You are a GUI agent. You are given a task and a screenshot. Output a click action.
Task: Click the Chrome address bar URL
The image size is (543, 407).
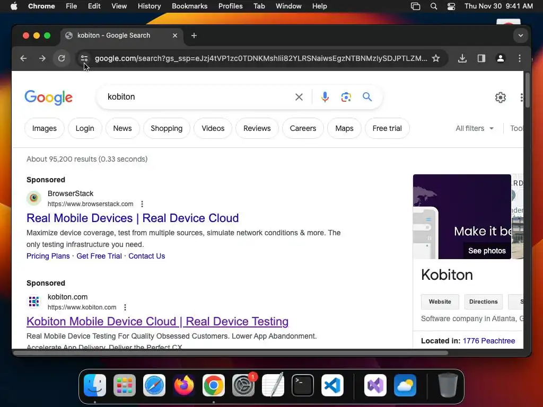click(261, 58)
